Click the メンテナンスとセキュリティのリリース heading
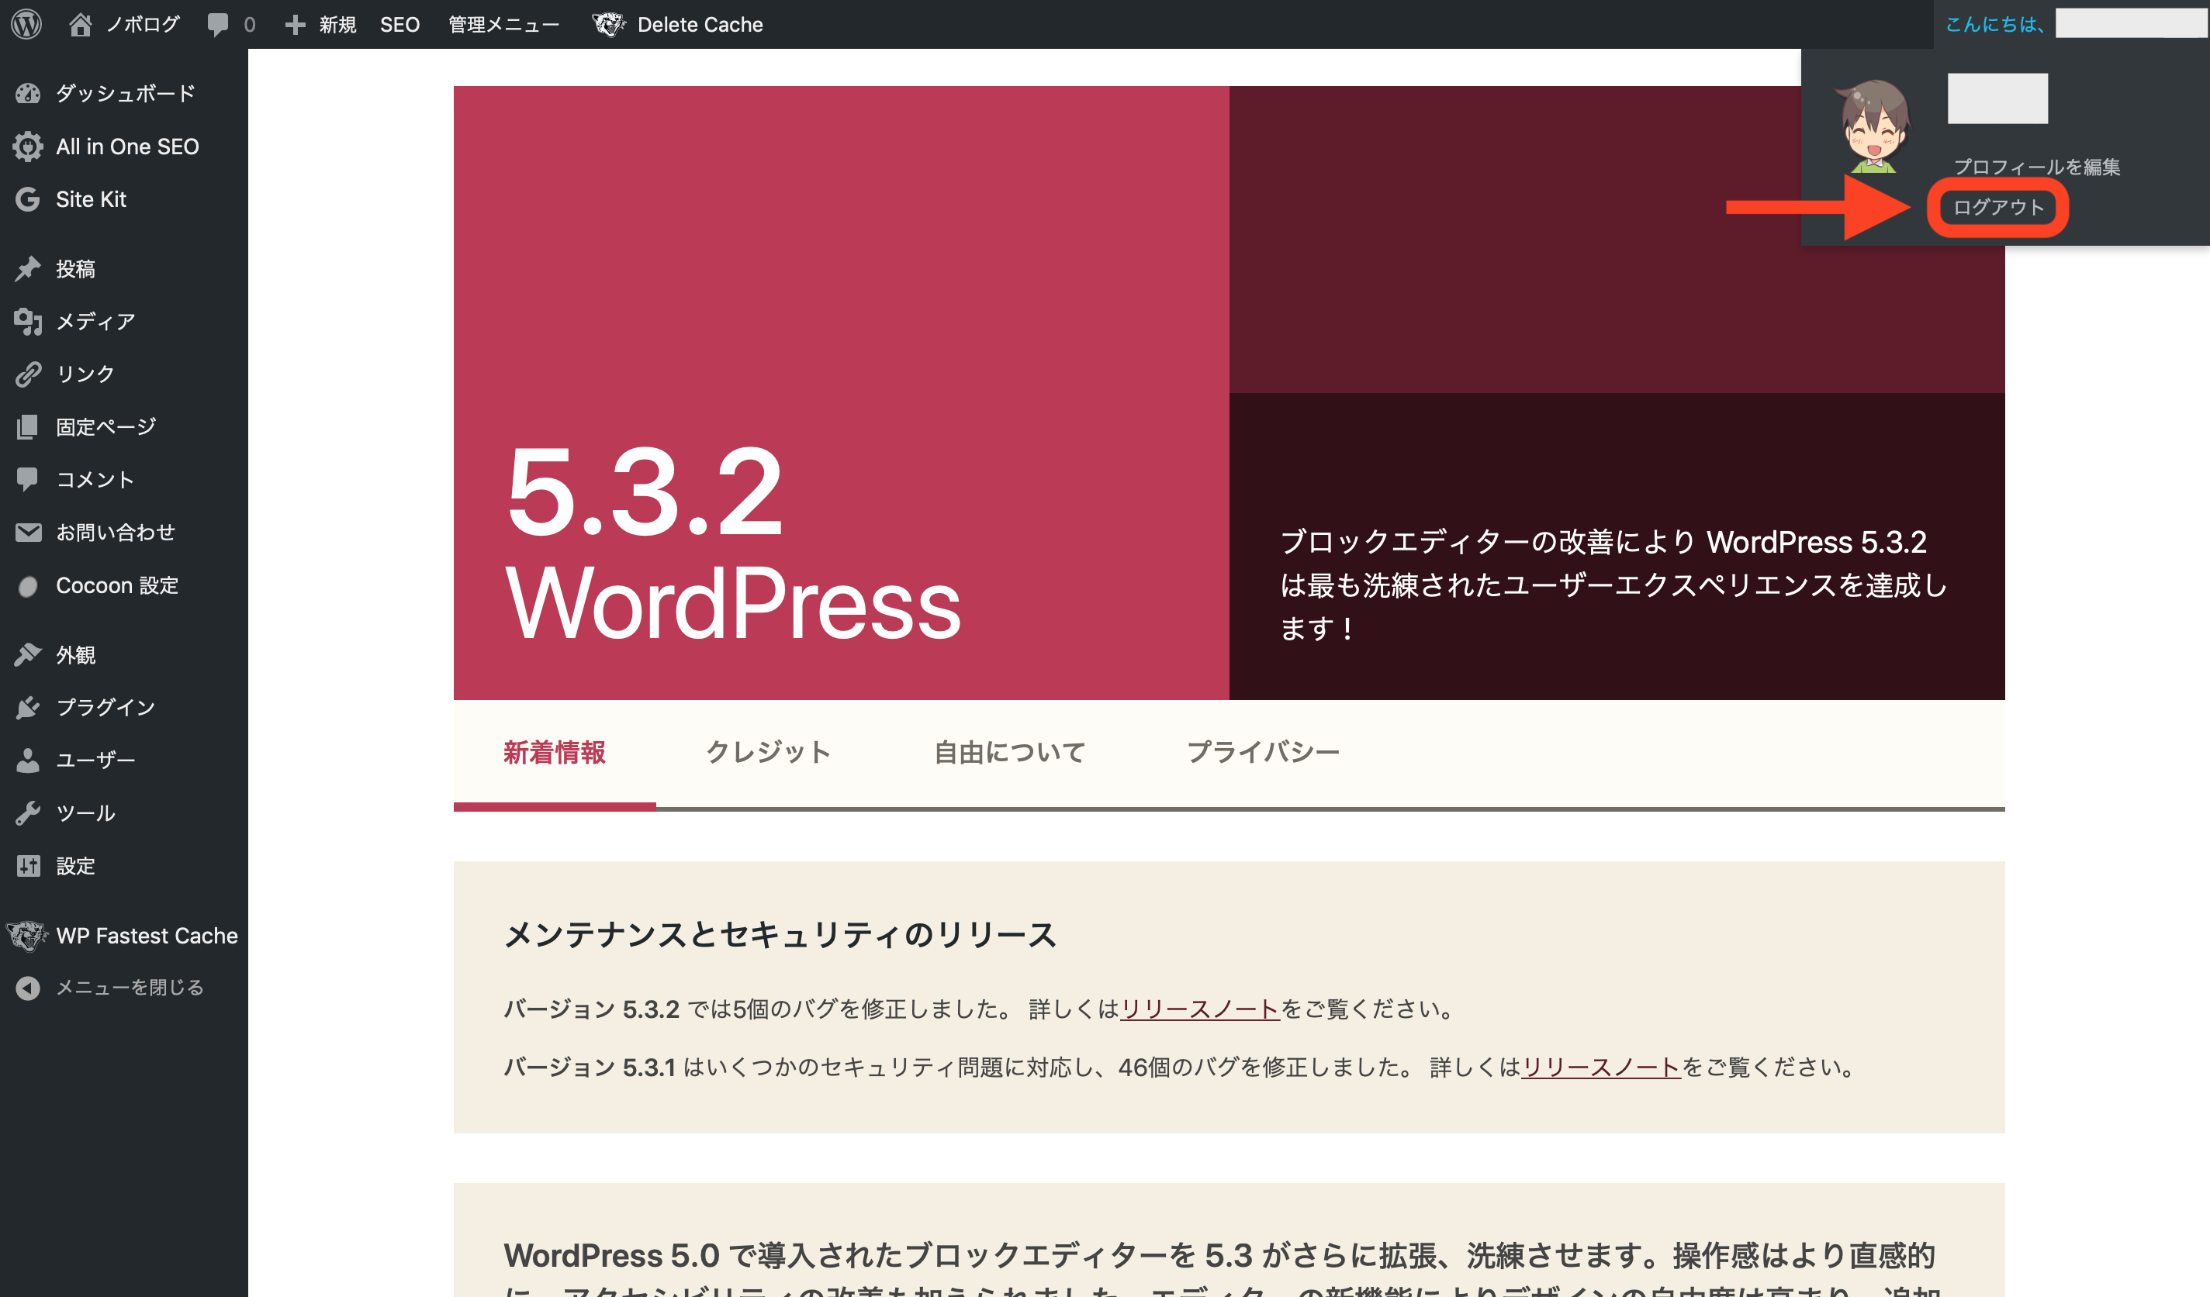Viewport: 2210px width, 1297px height. pos(780,934)
